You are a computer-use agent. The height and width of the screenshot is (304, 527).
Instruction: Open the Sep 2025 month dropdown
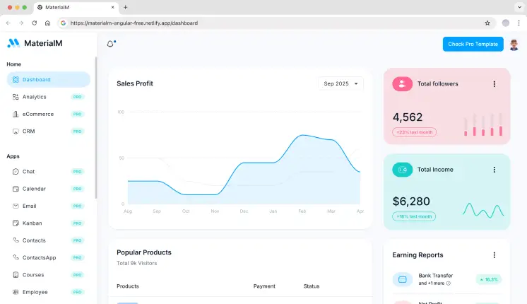(x=341, y=83)
